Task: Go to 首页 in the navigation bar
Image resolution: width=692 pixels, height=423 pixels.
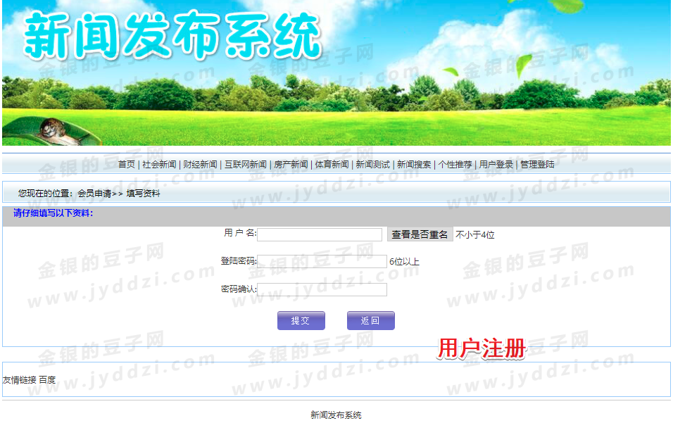Action: click(126, 165)
